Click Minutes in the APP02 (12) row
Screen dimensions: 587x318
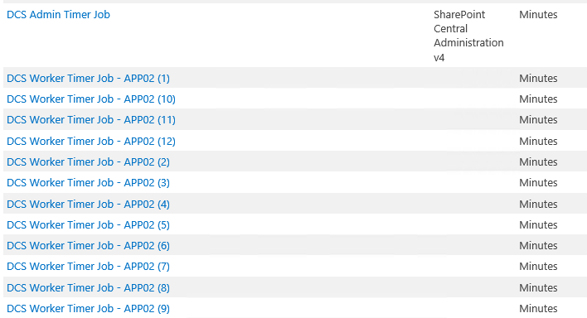pos(538,141)
